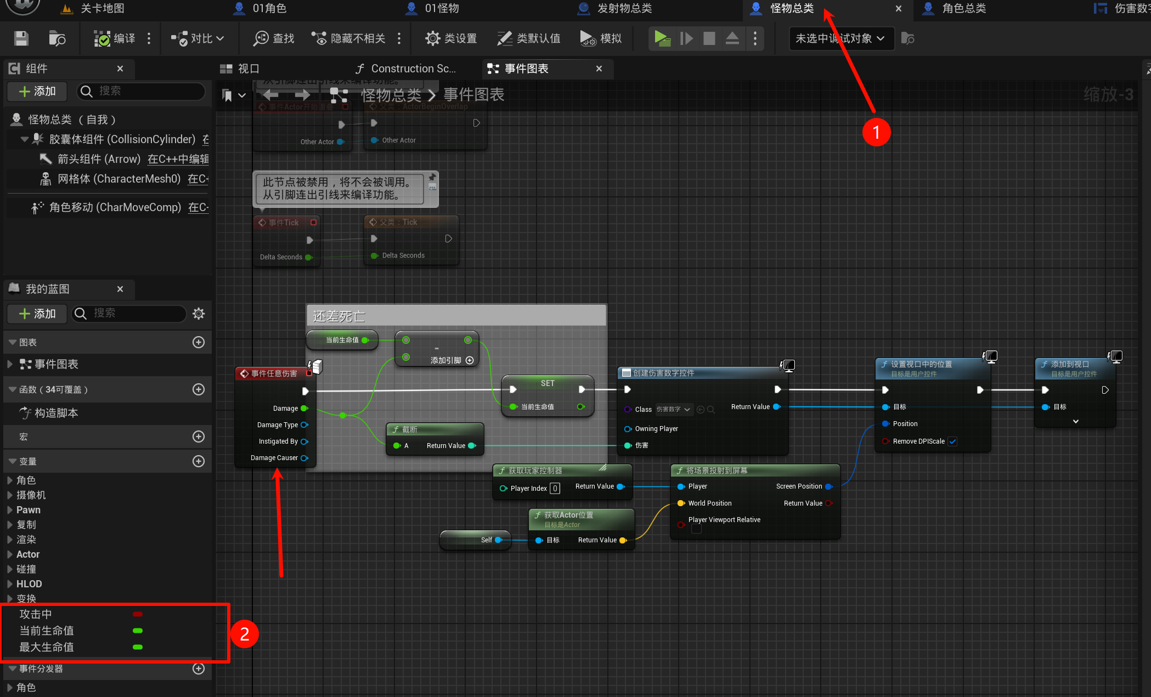1151x697 pixels.
Task: Click the bookmark icon in the graph
Action: (x=227, y=95)
